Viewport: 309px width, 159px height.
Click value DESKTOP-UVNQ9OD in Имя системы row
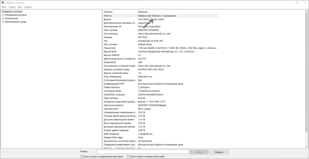(x=148, y=30)
